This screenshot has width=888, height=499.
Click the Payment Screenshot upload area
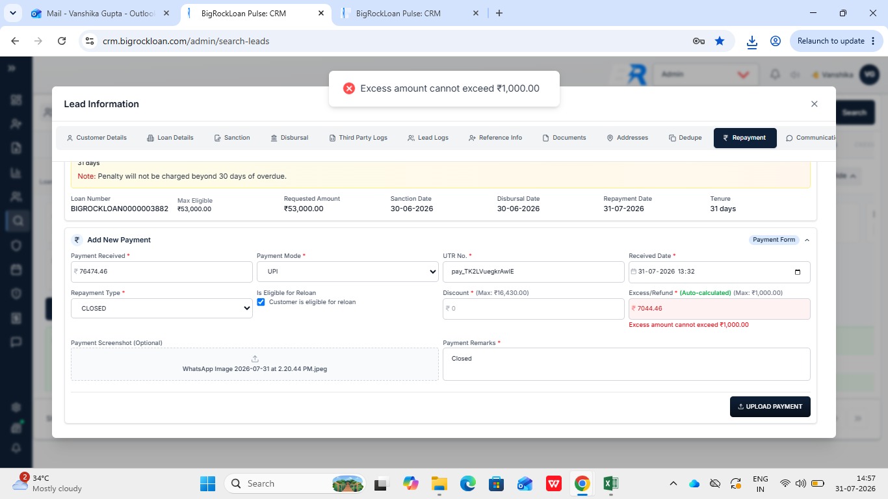[x=255, y=364]
